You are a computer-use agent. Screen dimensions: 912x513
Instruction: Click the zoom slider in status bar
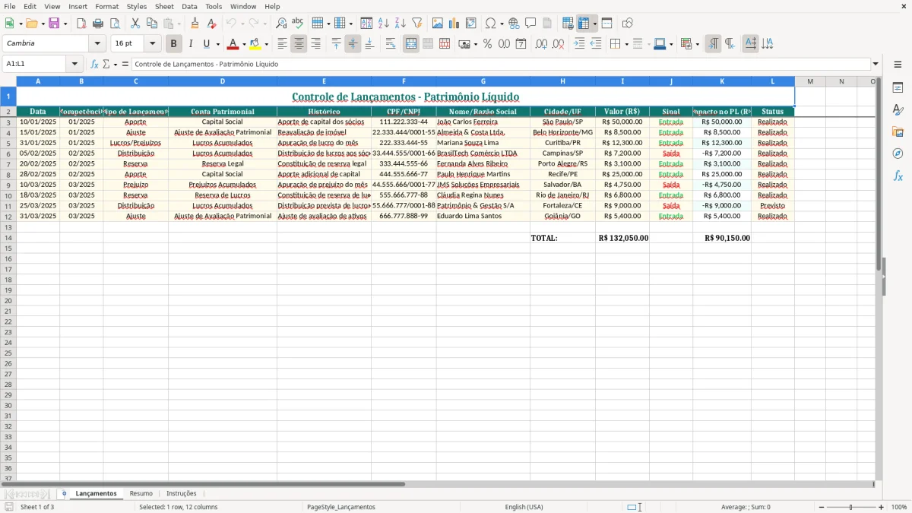(x=851, y=507)
